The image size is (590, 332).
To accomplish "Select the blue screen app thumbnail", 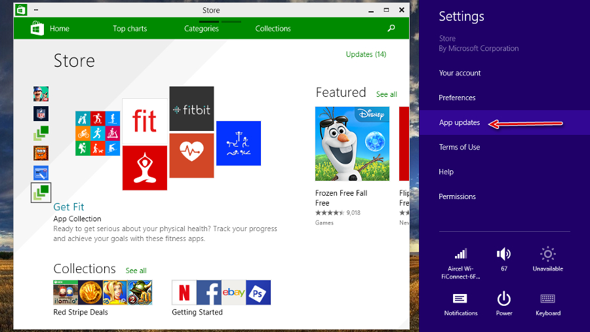I will tap(41, 173).
